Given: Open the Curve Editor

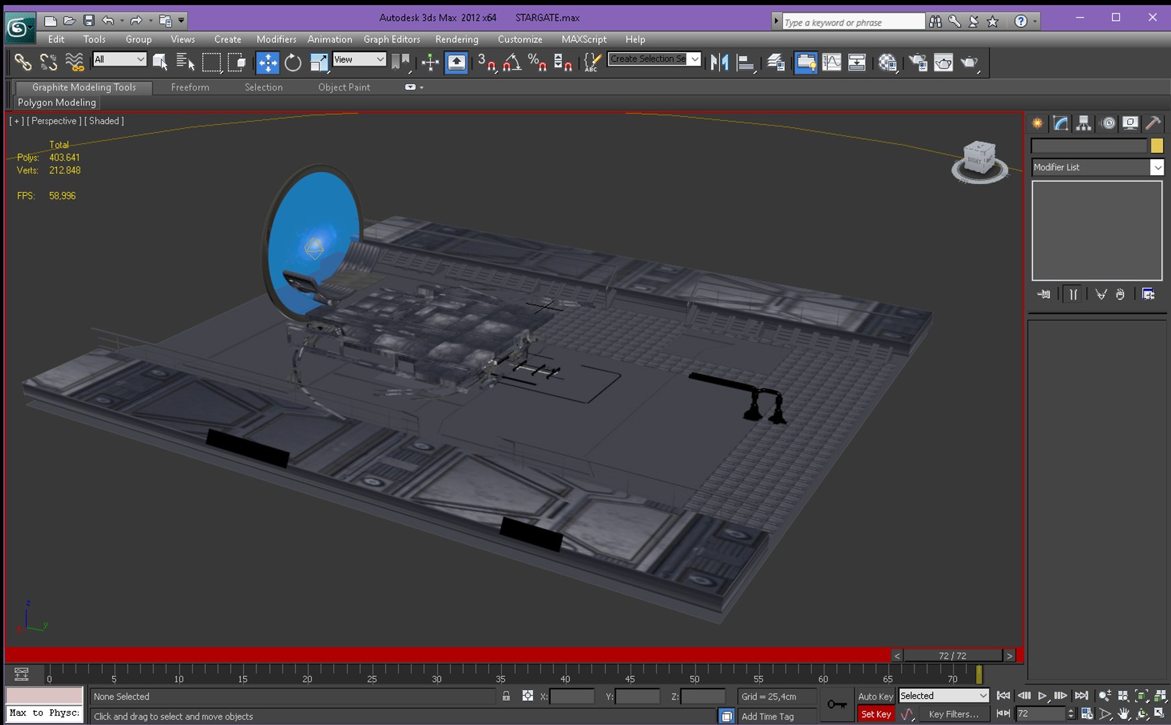Looking at the screenshot, I should click(x=831, y=62).
